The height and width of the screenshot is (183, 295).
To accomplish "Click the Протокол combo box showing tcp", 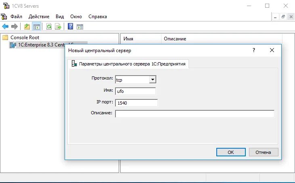I will 136,80.
